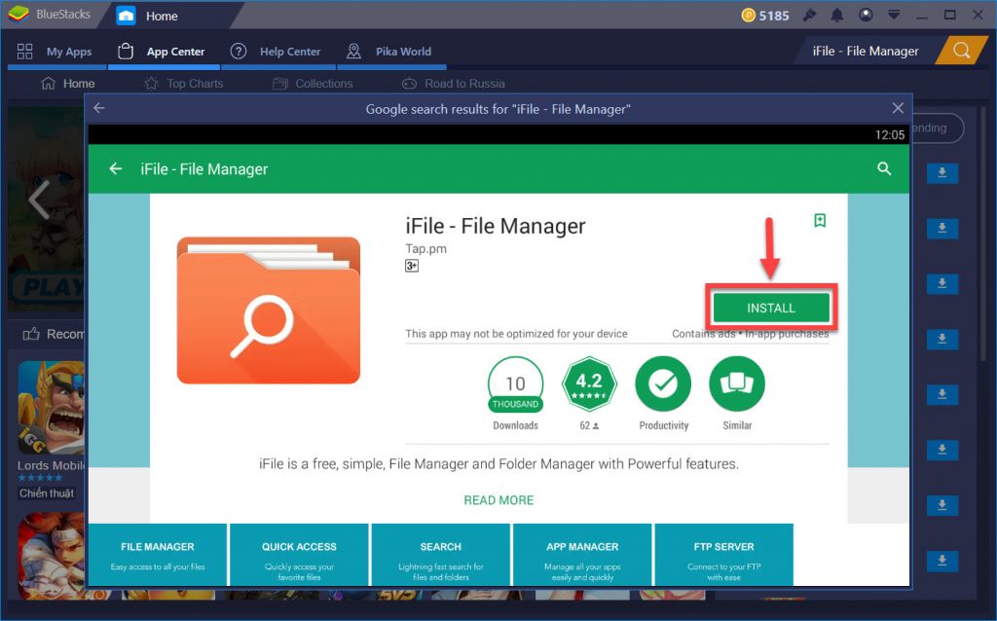The height and width of the screenshot is (621, 997).
Task: Open the notifications bell
Action: pyautogui.click(x=837, y=15)
